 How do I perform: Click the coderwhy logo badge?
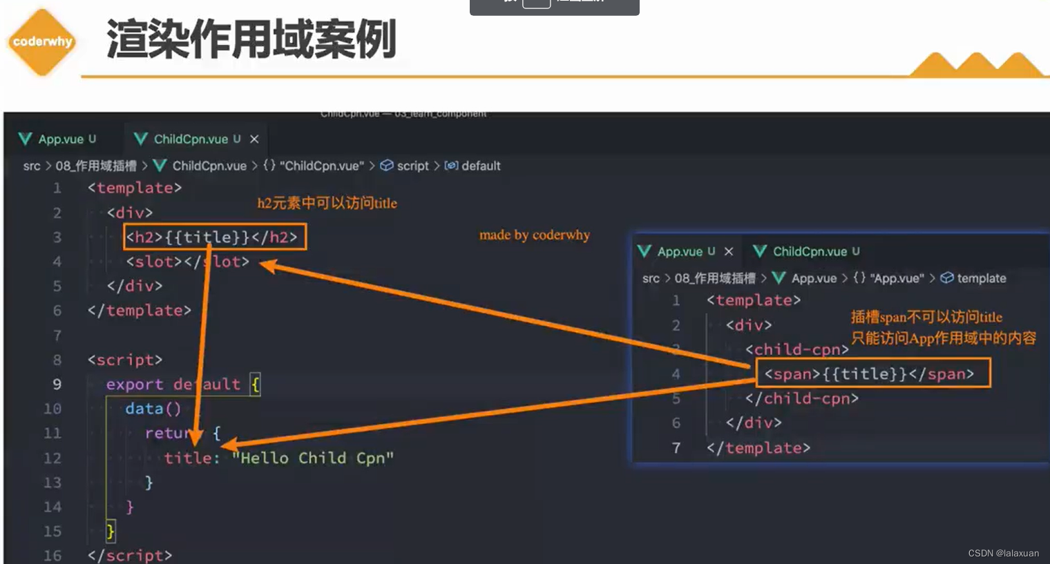42,41
